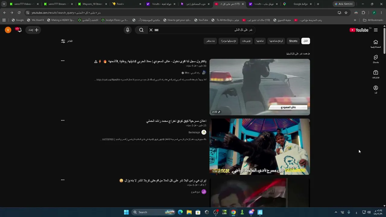386x217 pixels.
Task: Open the Chrome extensions puzzle icon
Action: click(x=363, y=13)
